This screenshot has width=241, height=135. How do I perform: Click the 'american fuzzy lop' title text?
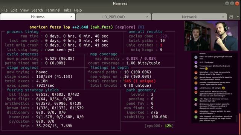point(50,27)
